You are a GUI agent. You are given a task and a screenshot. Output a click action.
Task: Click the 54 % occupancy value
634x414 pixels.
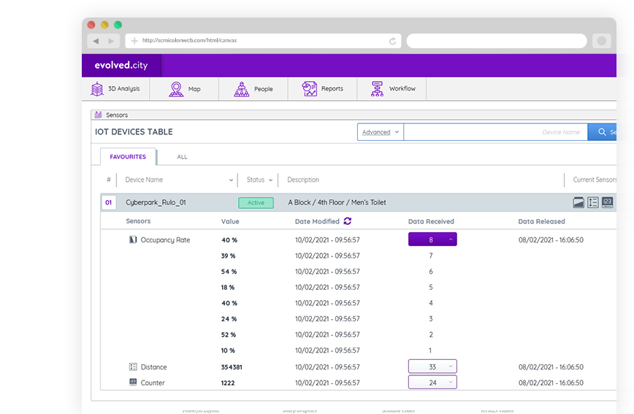pyautogui.click(x=229, y=272)
